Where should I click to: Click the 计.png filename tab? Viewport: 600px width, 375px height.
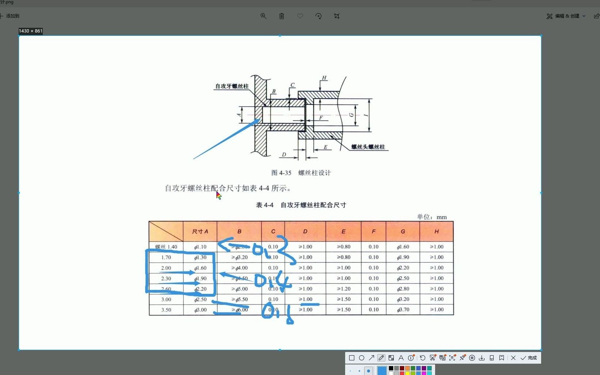7,3
